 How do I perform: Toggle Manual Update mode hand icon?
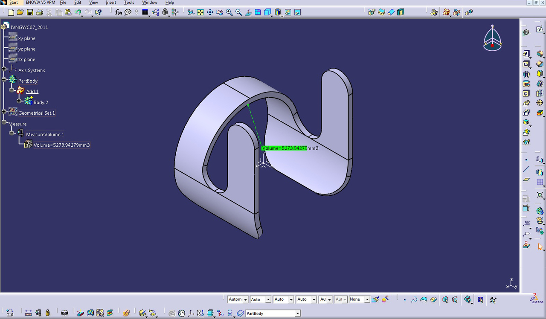182,313
